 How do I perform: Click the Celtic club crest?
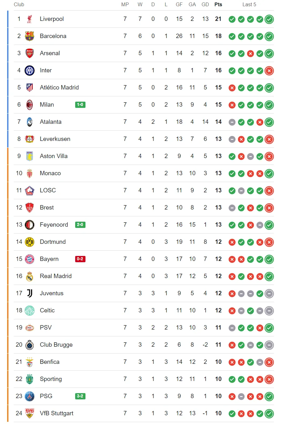click(x=29, y=311)
